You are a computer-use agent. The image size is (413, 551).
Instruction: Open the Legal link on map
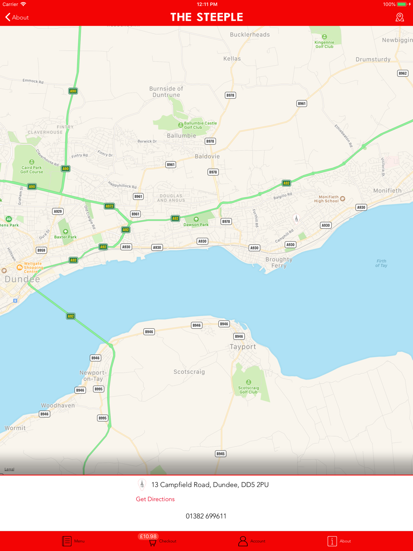(9, 469)
